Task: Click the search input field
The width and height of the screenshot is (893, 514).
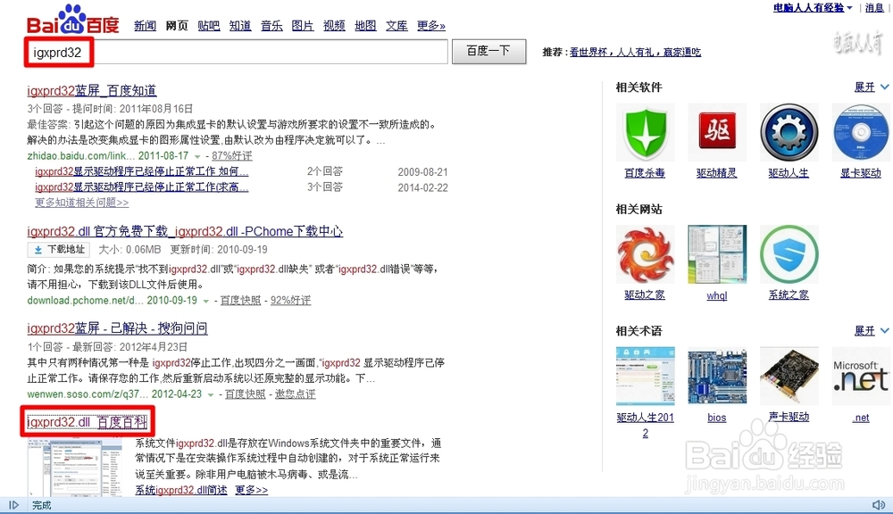Action: [x=237, y=53]
